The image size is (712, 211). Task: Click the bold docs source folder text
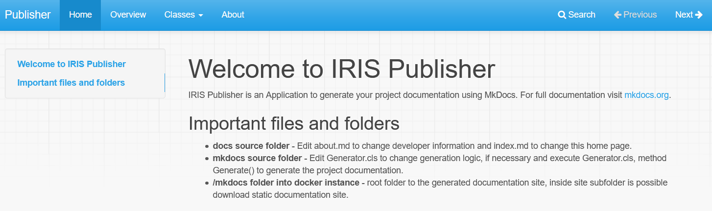pos(251,146)
